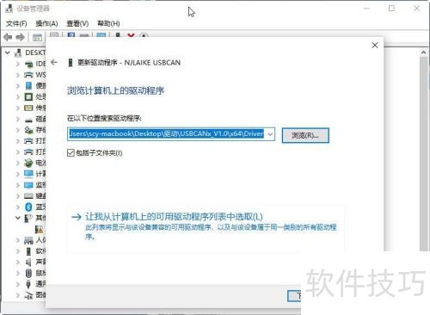
Task: Click the device tree vertical scrollbar thumb
Action: coord(423,154)
